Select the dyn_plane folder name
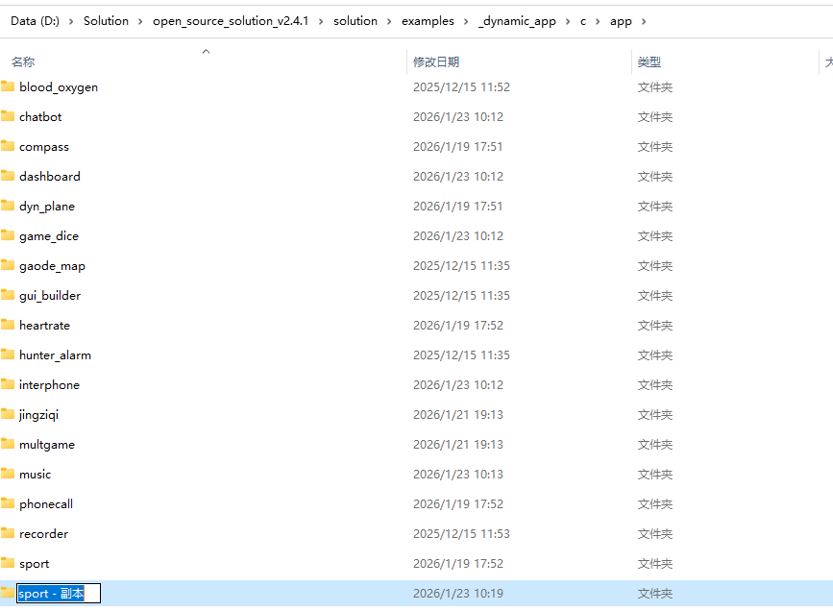Screen dimensions: 833x611 tap(47, 207)
